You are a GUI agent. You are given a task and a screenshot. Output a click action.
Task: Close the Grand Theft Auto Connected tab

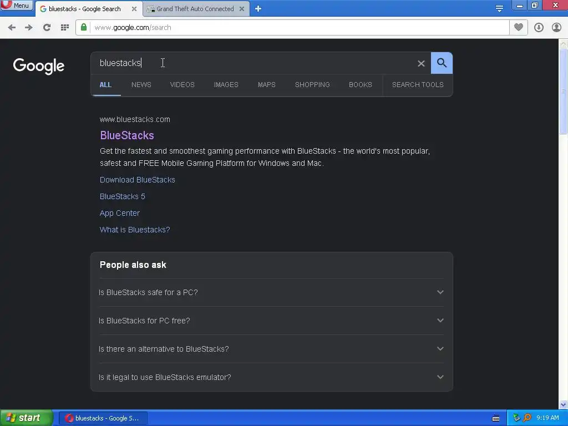(x=242, y=9)
